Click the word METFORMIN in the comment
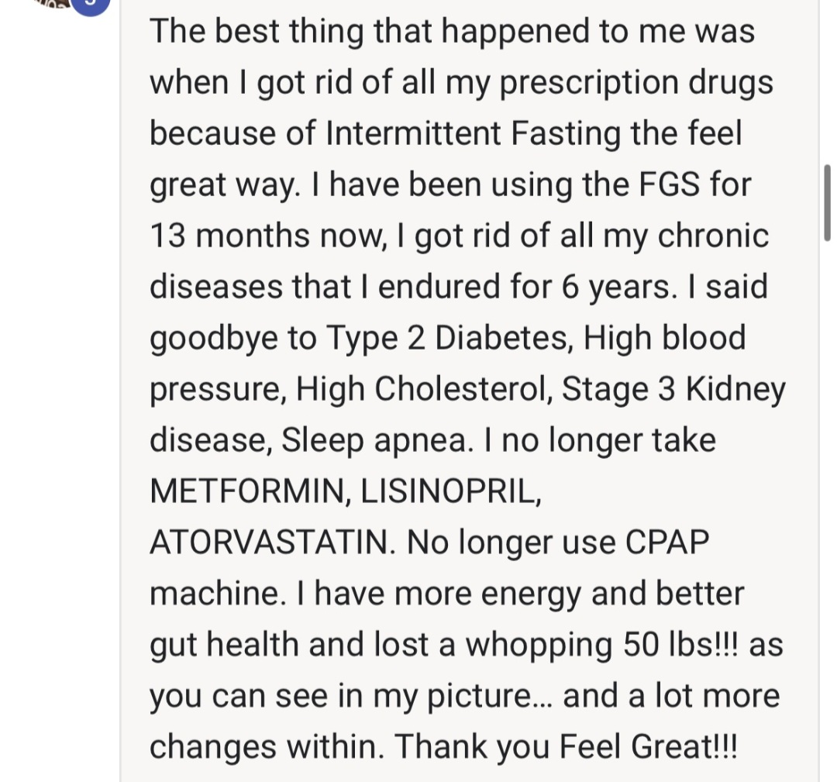Image resolution: width=837 pixels, height=782 pixels. (246, 491)
